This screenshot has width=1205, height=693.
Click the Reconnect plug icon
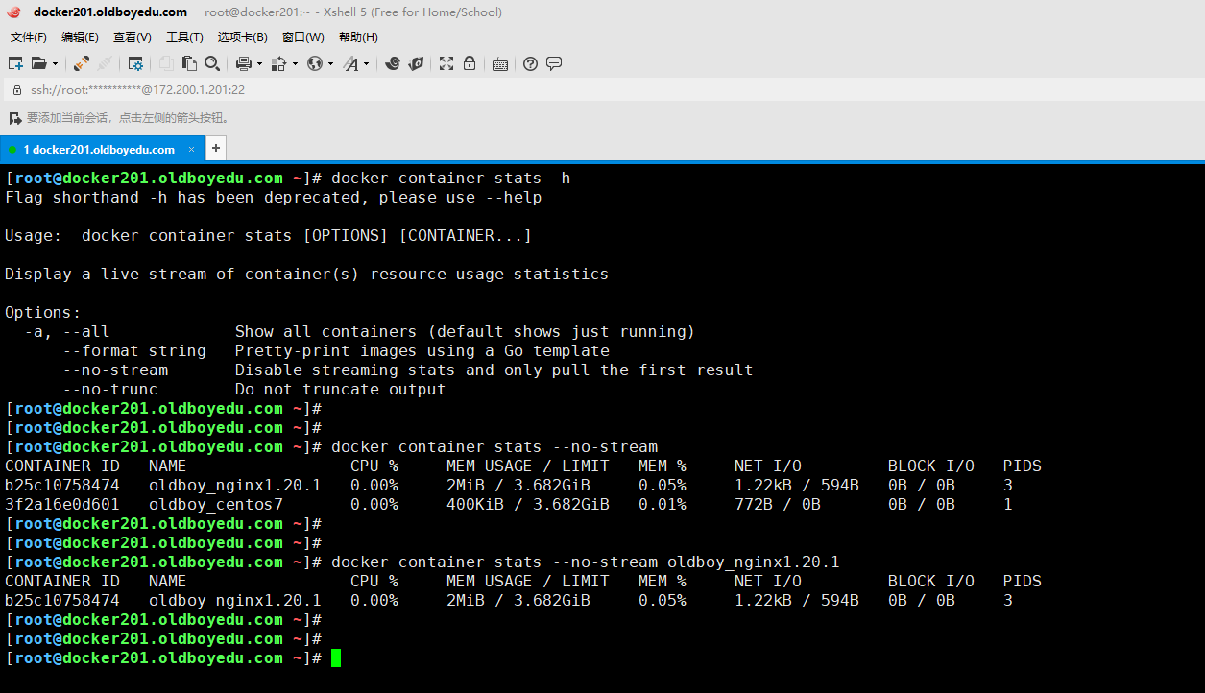pos(82,63)
